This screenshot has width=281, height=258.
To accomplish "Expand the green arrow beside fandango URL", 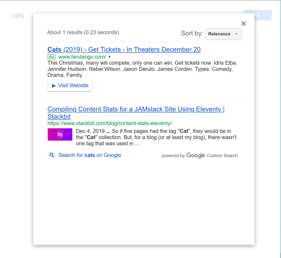I will (109, 57).
